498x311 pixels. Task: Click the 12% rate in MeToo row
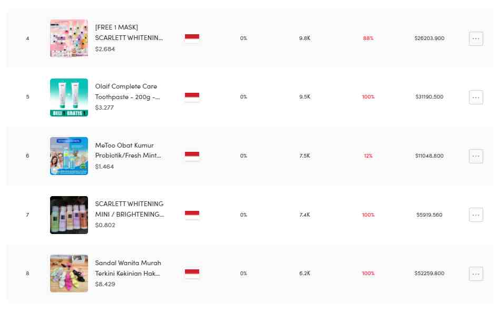(x=368, y=155)
